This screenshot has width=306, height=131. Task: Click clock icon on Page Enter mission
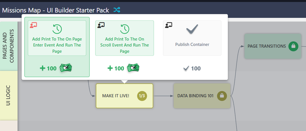57,29
